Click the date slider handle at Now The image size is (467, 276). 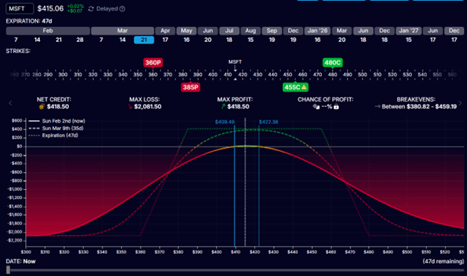pos(8,270)
